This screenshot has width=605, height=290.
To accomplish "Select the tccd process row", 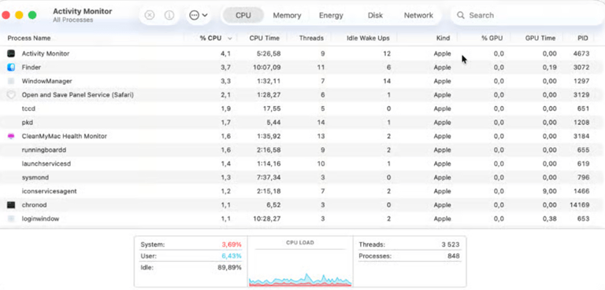I will coord(302,108).
